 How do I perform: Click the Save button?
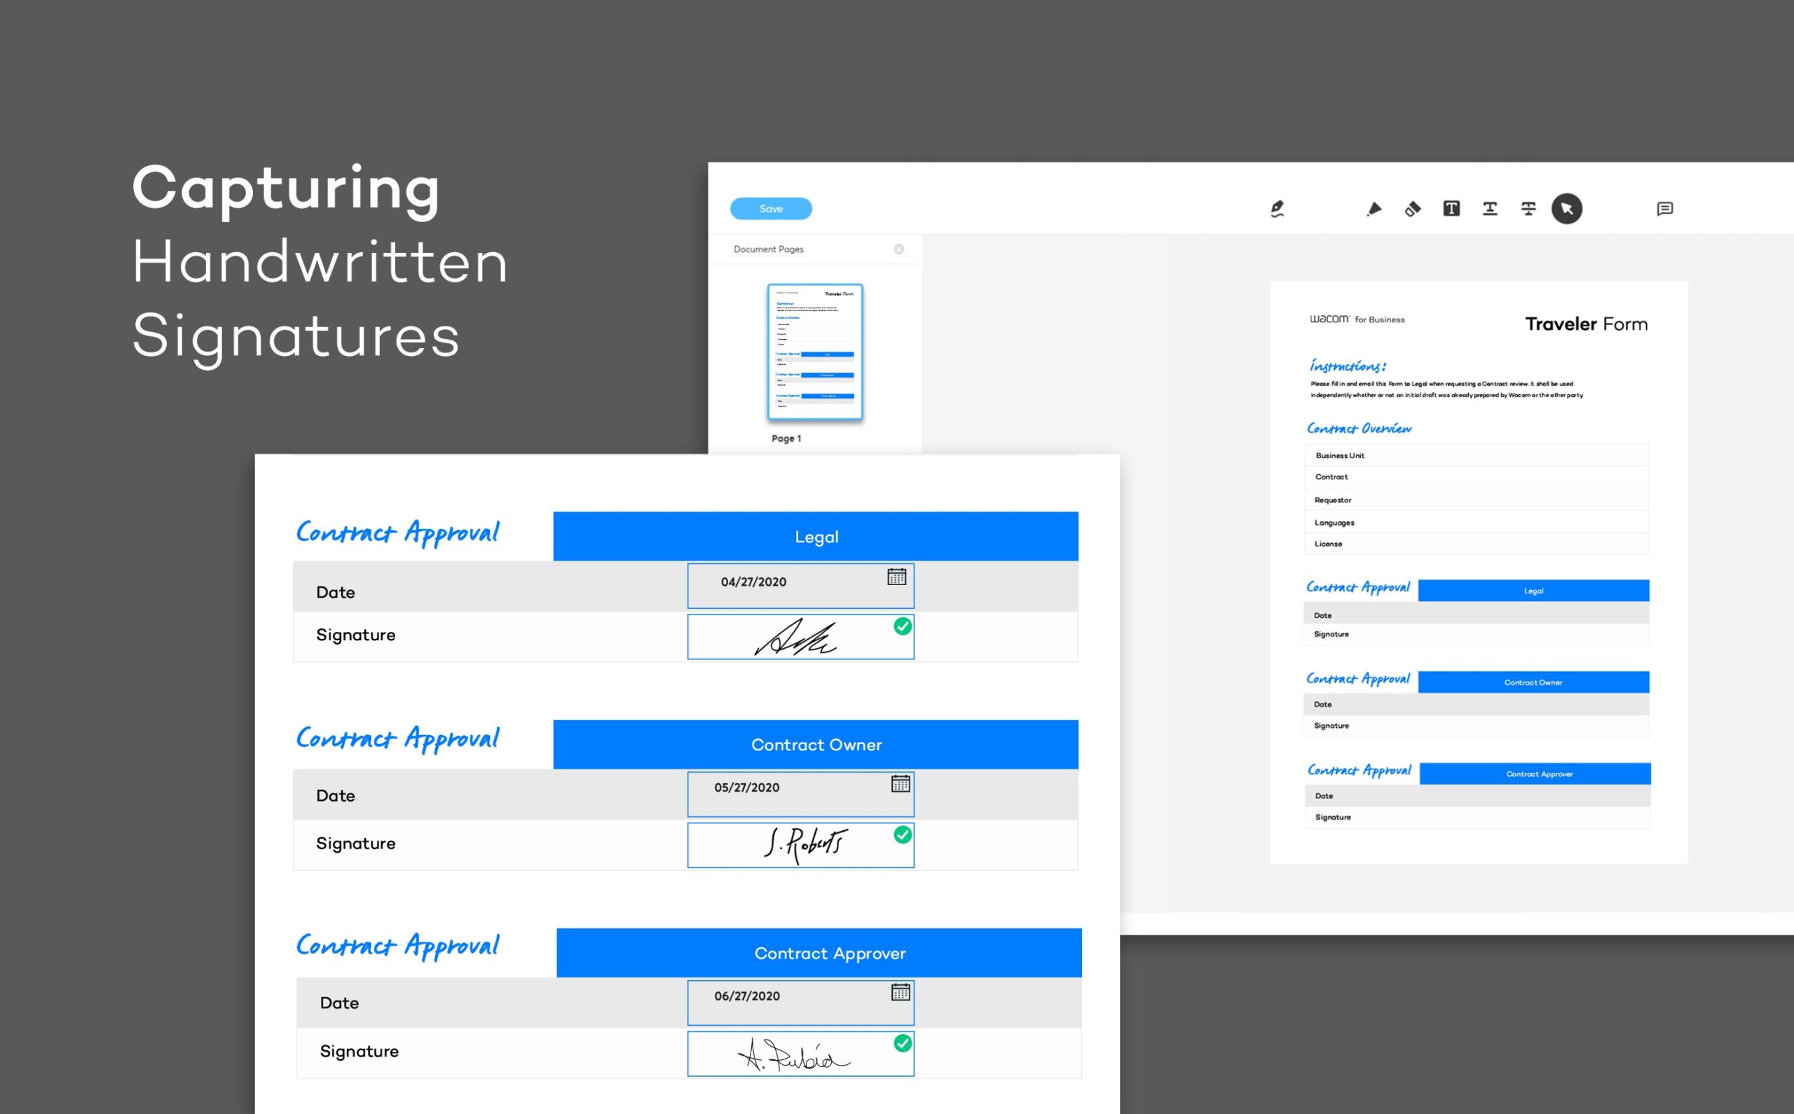(770, 209)
